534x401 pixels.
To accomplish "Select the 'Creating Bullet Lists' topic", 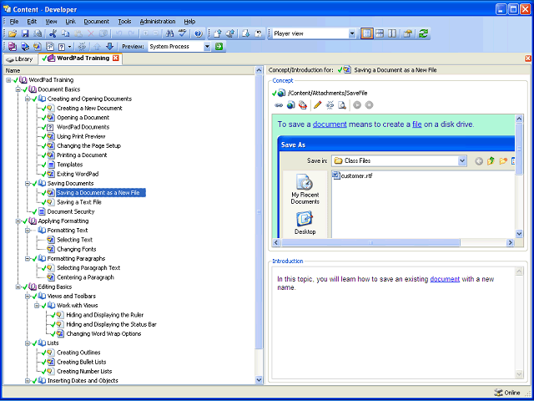I will click(82, 362).
